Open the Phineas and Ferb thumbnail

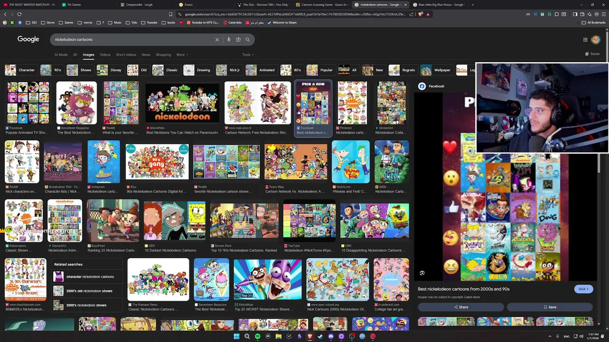click(x=351, y=161)
